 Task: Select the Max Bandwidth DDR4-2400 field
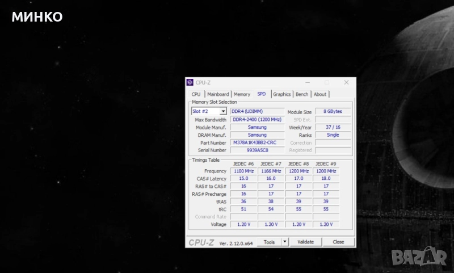[257, 120]
